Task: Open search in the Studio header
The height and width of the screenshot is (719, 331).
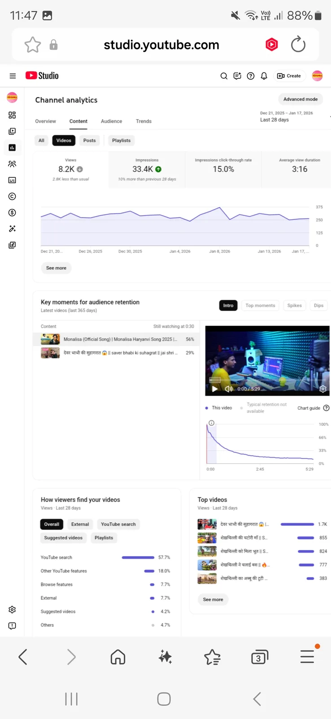Action: click(224, 76)
